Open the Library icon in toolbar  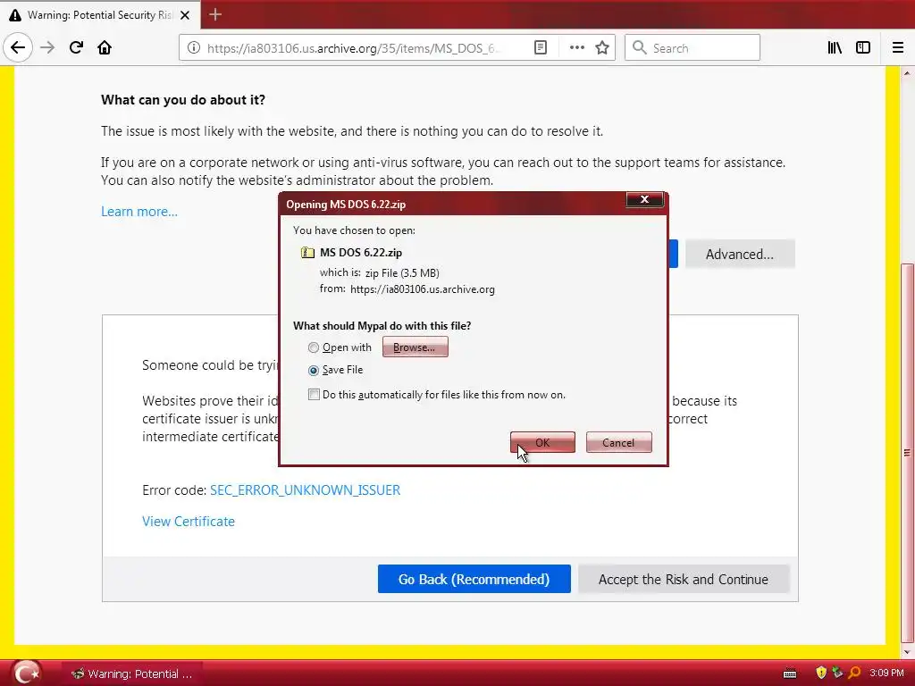pos(835,48)
